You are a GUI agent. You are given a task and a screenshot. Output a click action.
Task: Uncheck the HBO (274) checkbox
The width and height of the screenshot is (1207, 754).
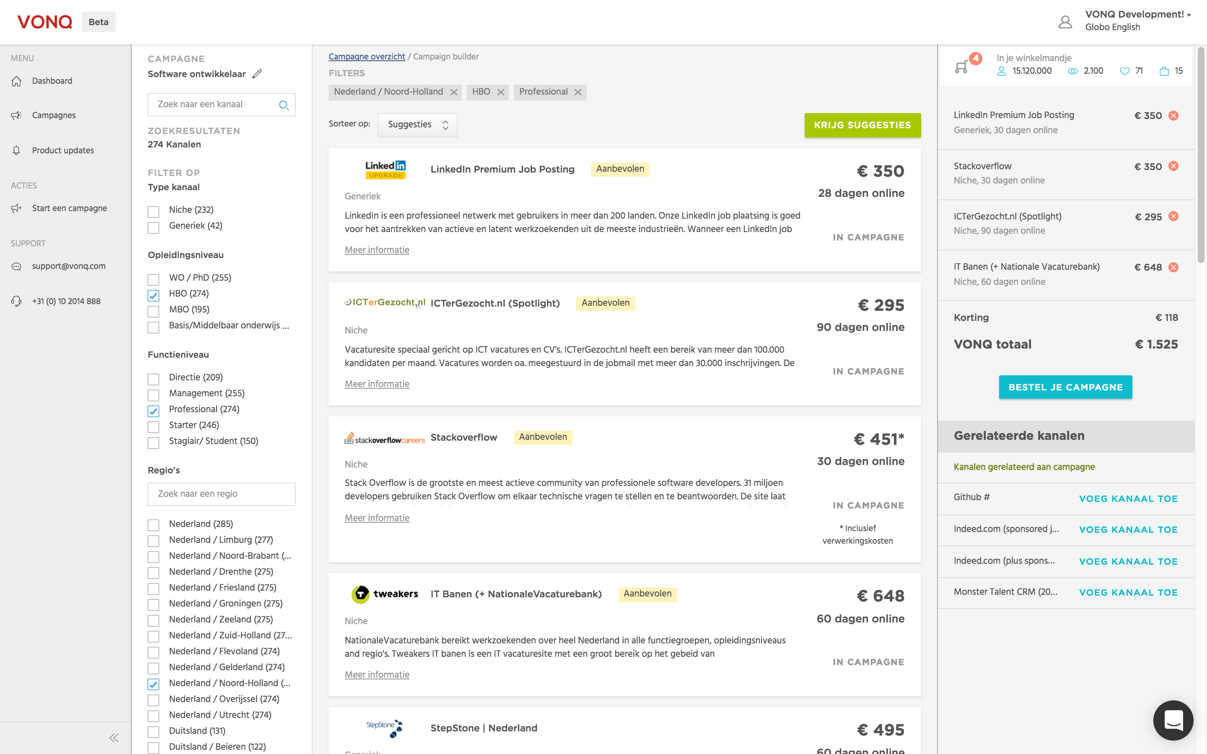(x=153, y=295)
